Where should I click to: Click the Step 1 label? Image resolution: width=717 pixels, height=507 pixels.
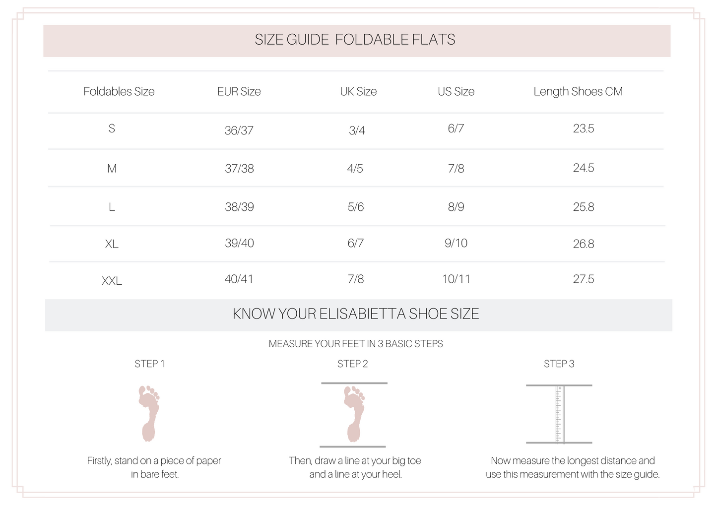150,364
